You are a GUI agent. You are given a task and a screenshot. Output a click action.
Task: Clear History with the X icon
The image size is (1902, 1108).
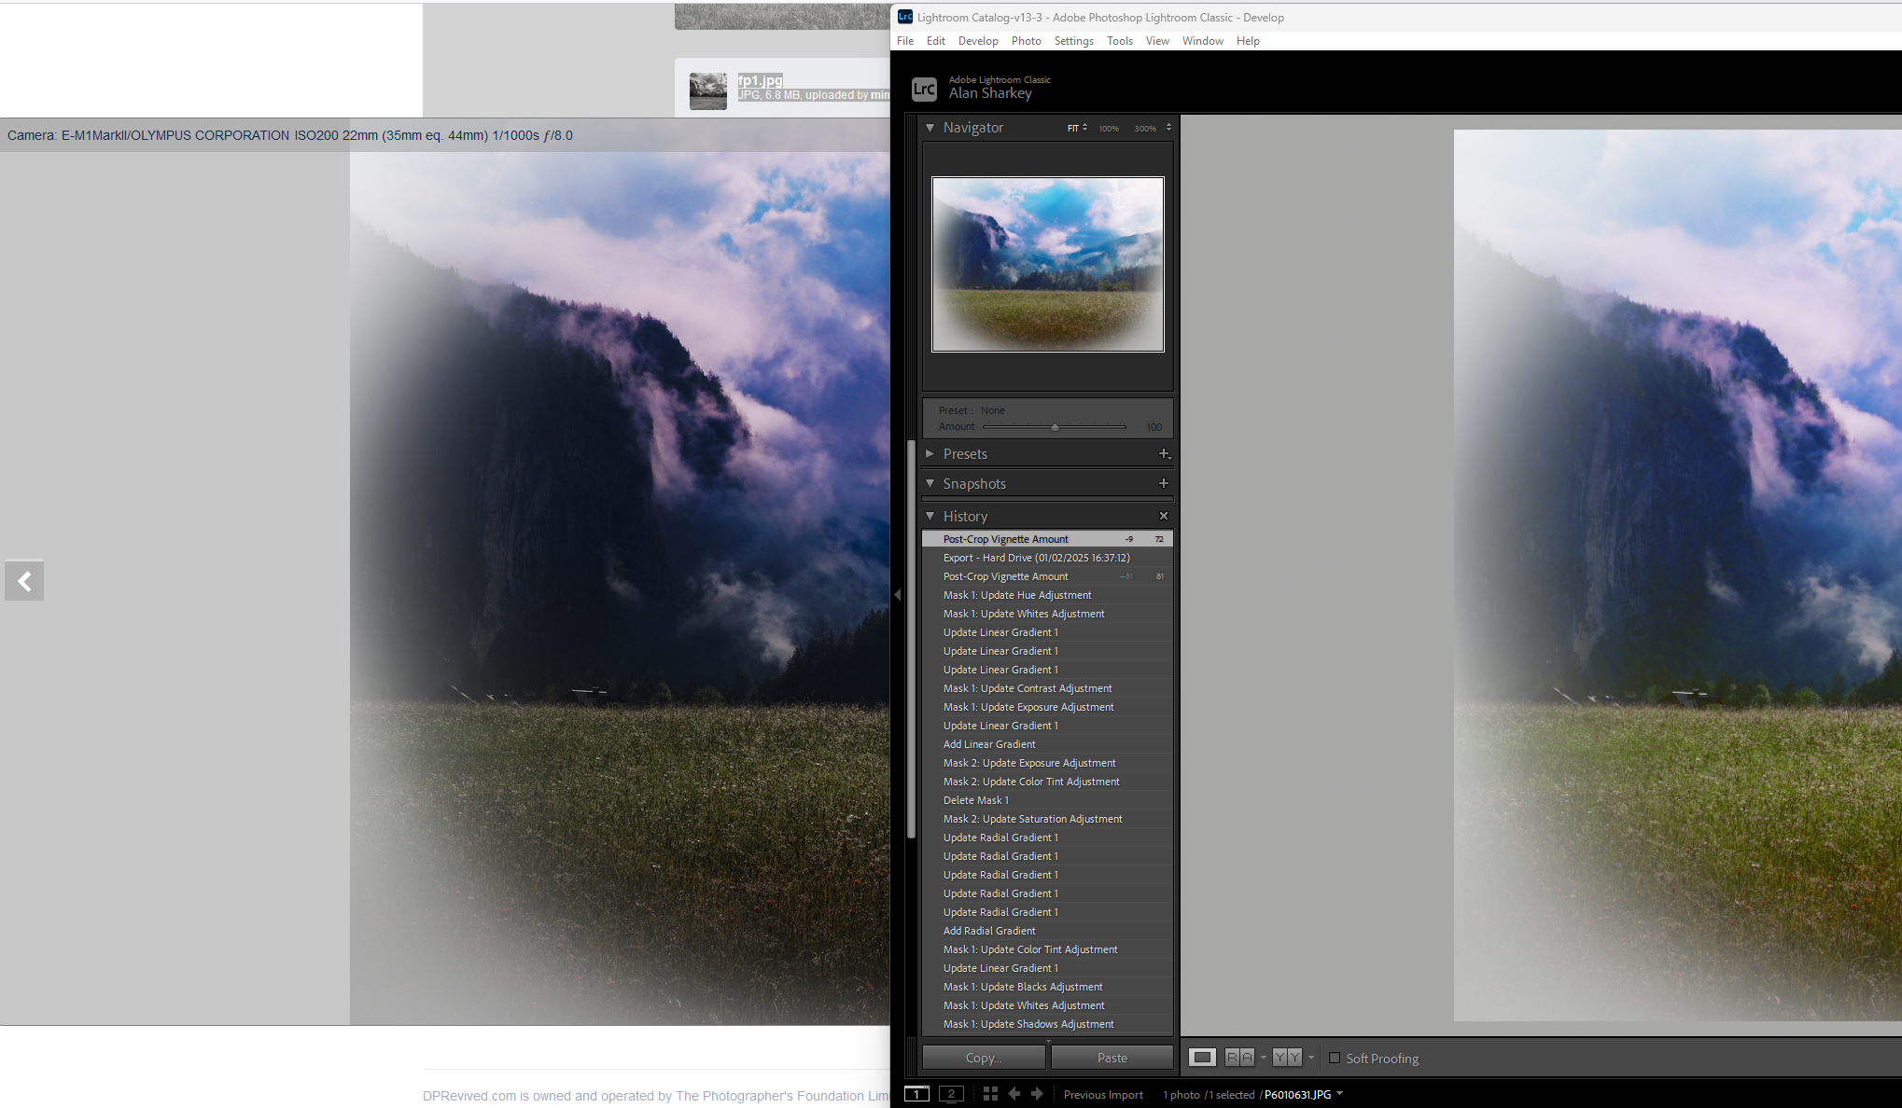point(1164,516)
